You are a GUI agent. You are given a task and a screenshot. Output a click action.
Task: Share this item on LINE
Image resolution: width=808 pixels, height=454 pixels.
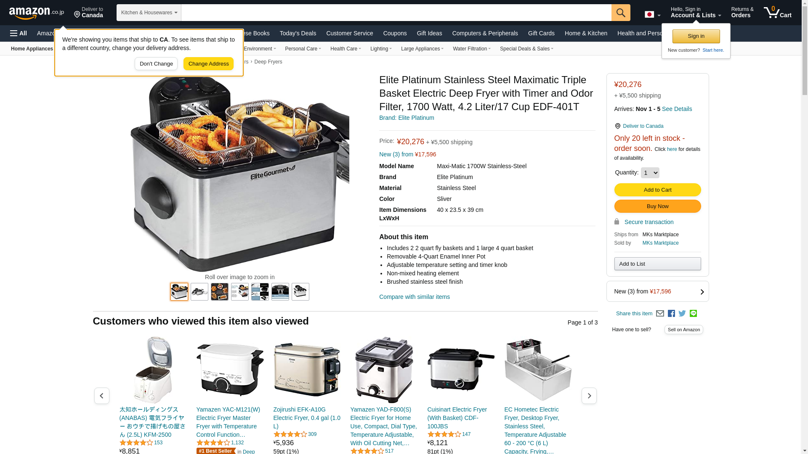pos(693,314)
